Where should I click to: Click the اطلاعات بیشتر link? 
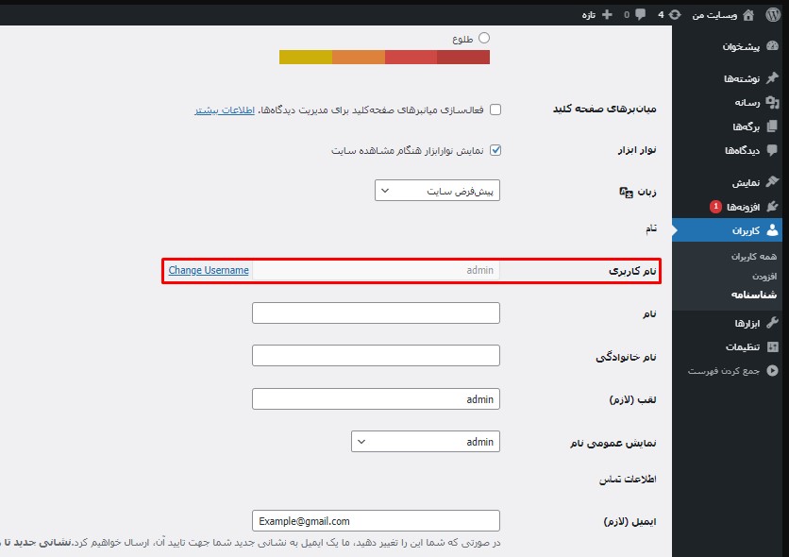click(x=225, y=110)
